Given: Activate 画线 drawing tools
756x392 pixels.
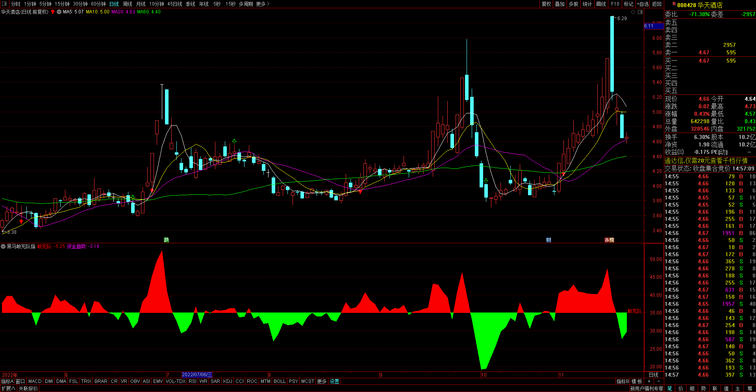Looking at the screenshot, I should 601,4.
